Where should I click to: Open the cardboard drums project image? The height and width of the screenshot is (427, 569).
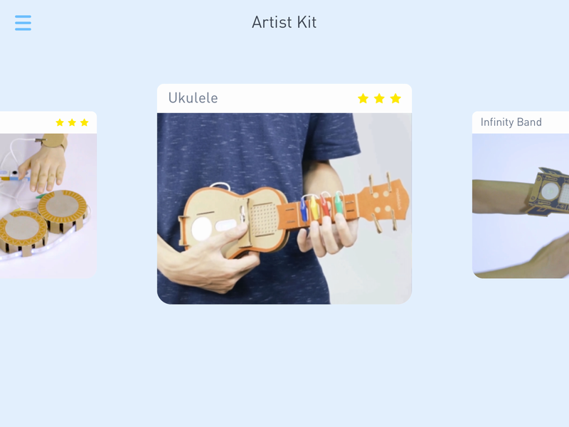click(48, 206)
